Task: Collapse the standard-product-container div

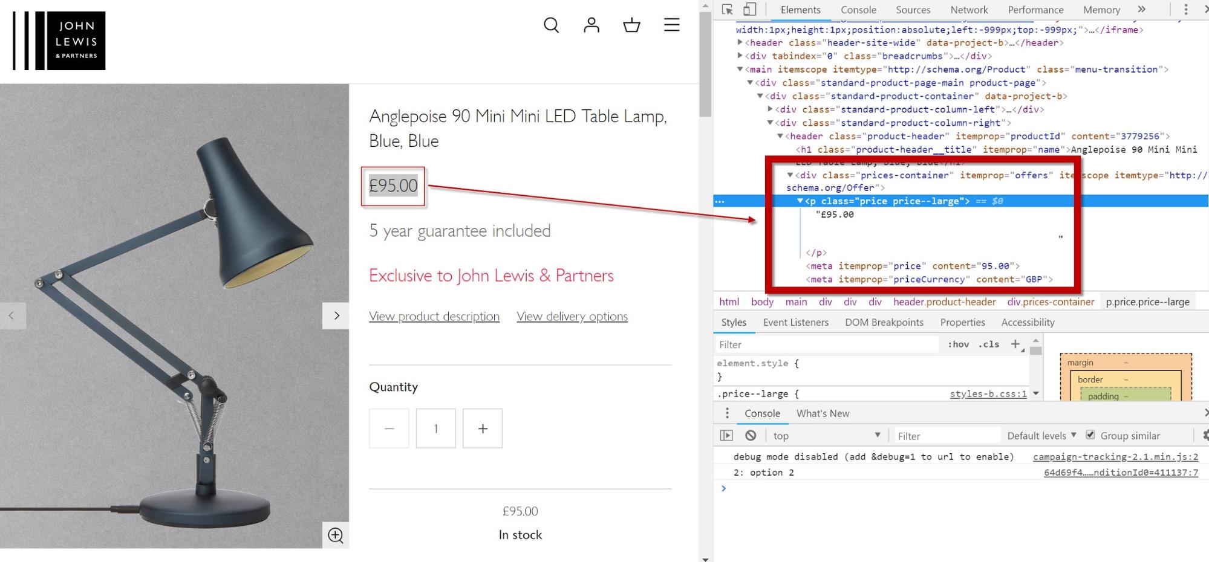Action: [760, 96]
